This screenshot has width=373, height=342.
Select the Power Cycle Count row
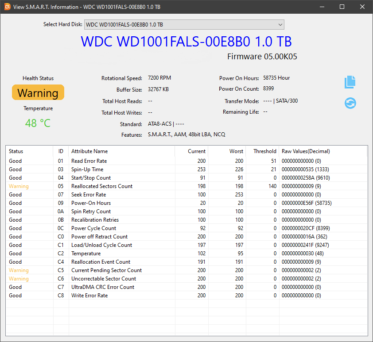(x=186, y=228)
